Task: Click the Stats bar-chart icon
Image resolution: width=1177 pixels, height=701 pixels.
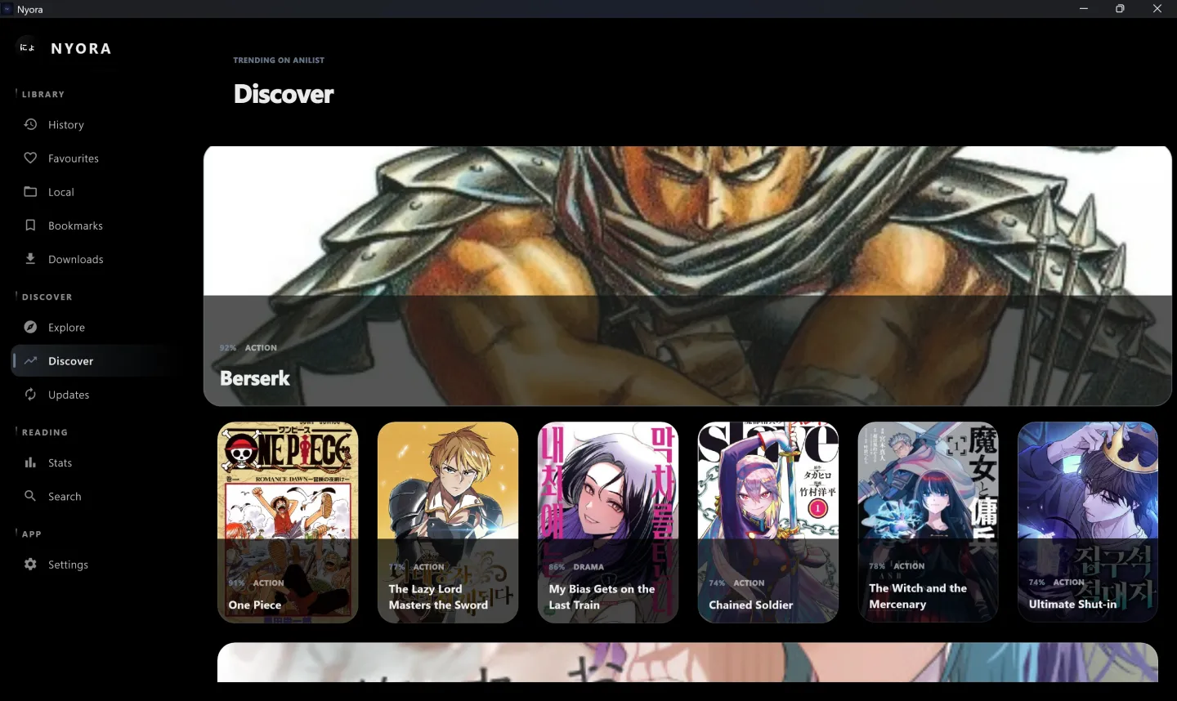Action: click(x=30, y=462)
